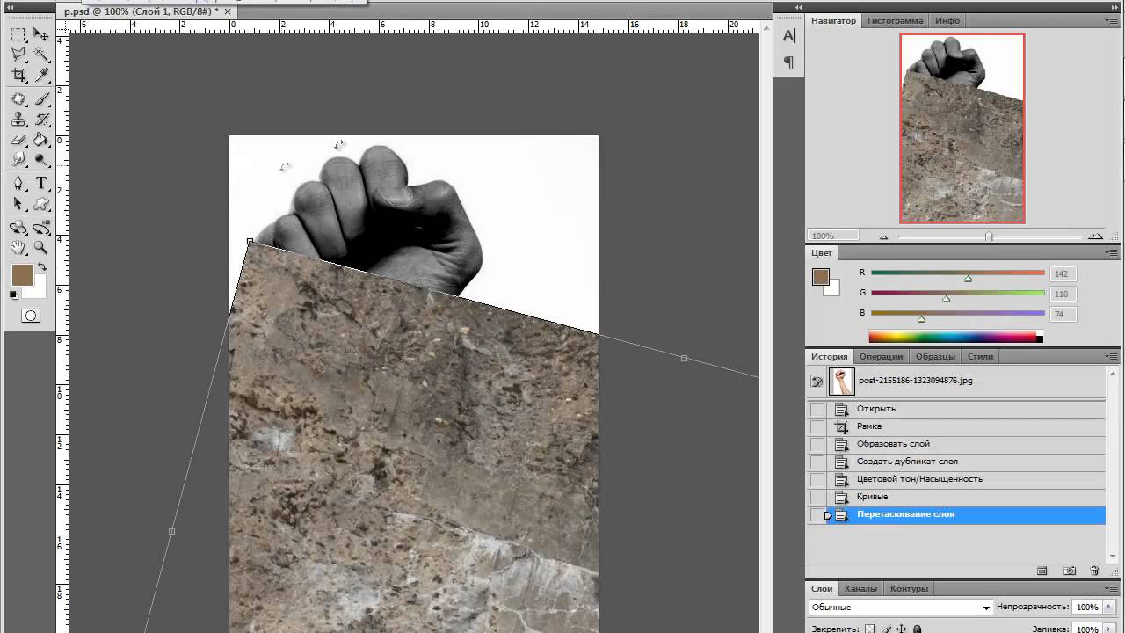Set history brush source at Образовать слой
The image size is (1125, 633).
click(x=817, y=444)
